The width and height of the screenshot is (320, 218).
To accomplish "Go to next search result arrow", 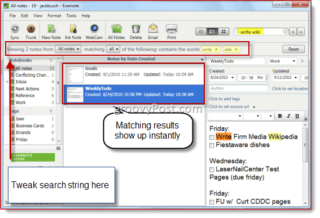I will tap(301, 32).
